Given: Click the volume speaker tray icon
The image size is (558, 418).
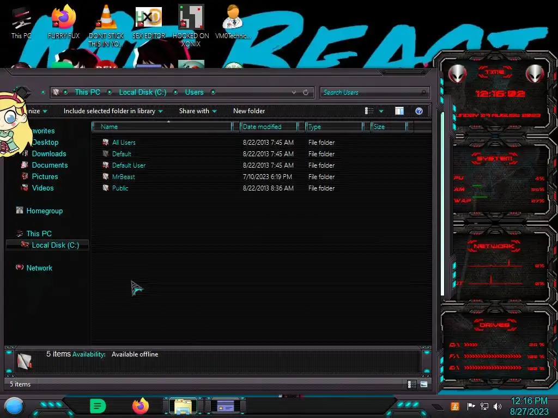Looking at the screenshot, I should pos(498,406).
